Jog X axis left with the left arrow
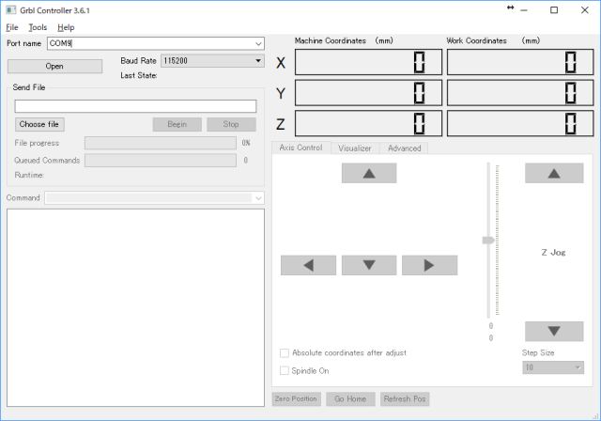The image size is (601, 421). point(308,265)
